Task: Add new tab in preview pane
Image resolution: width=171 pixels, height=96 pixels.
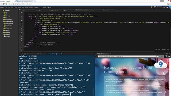Action: coord(110,54)
